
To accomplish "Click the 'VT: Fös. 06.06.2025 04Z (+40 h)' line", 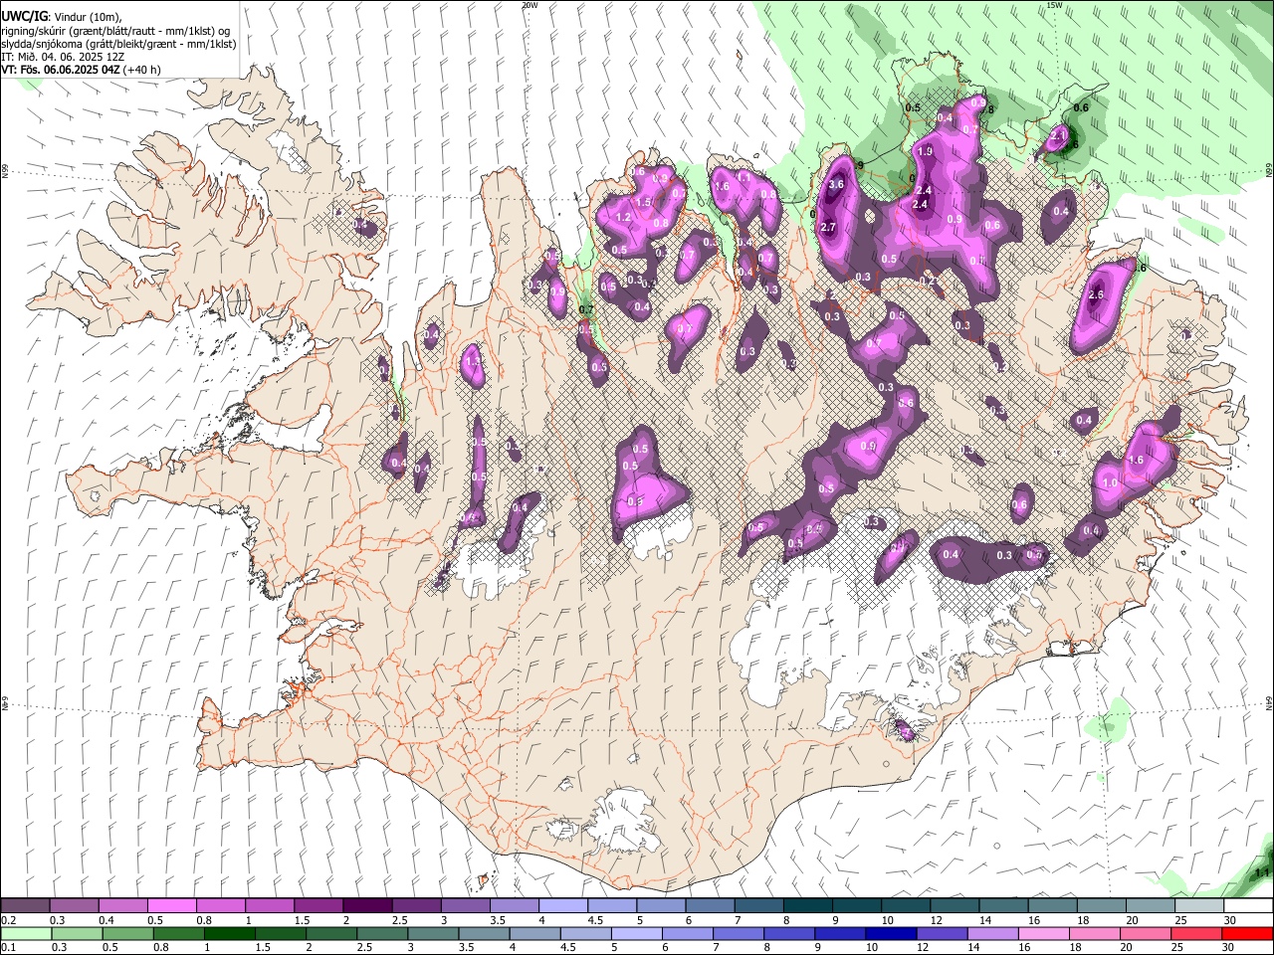I will (81, 70).
